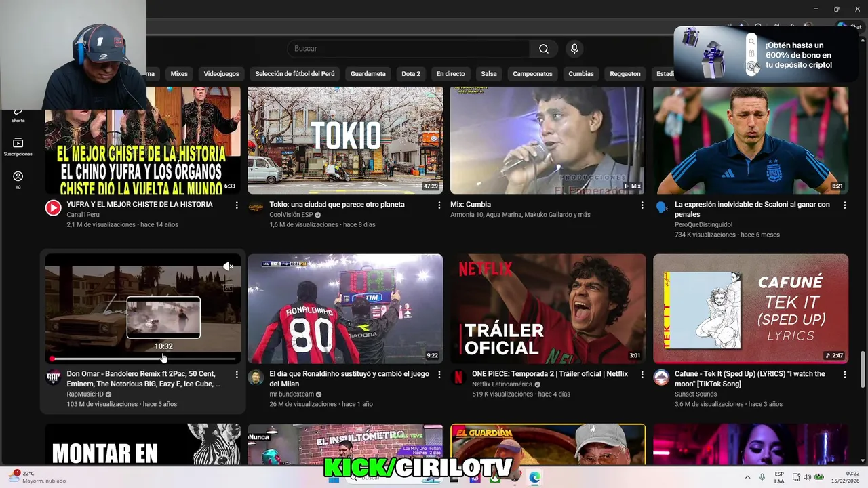Image resolution: width=868 pixels, height=488 pixels.
Task: Select the Salsa filter chip
Action: click(x=489, y=74)
